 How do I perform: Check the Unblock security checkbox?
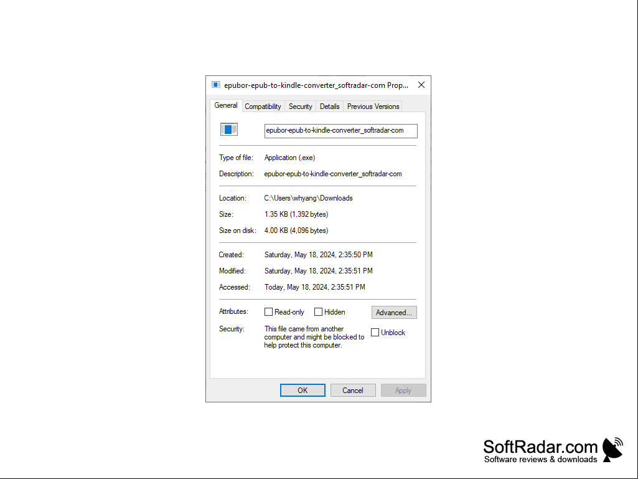point(375,333)
